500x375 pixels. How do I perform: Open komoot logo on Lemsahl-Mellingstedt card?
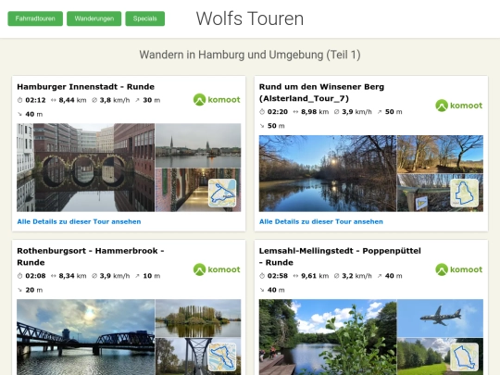click(x=459, y=269)
